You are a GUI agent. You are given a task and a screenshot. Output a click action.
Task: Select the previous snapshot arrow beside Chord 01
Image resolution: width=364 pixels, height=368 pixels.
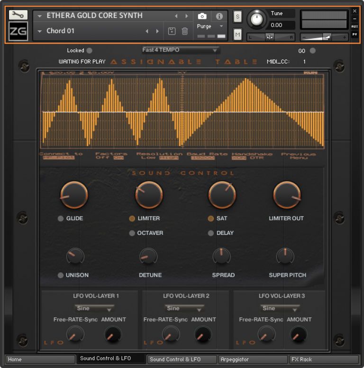[x=147, y=31]
